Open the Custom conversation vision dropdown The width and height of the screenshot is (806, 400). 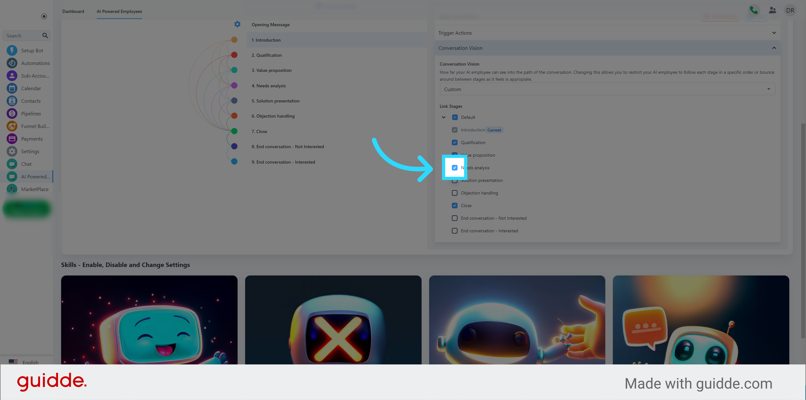(607, 89)
